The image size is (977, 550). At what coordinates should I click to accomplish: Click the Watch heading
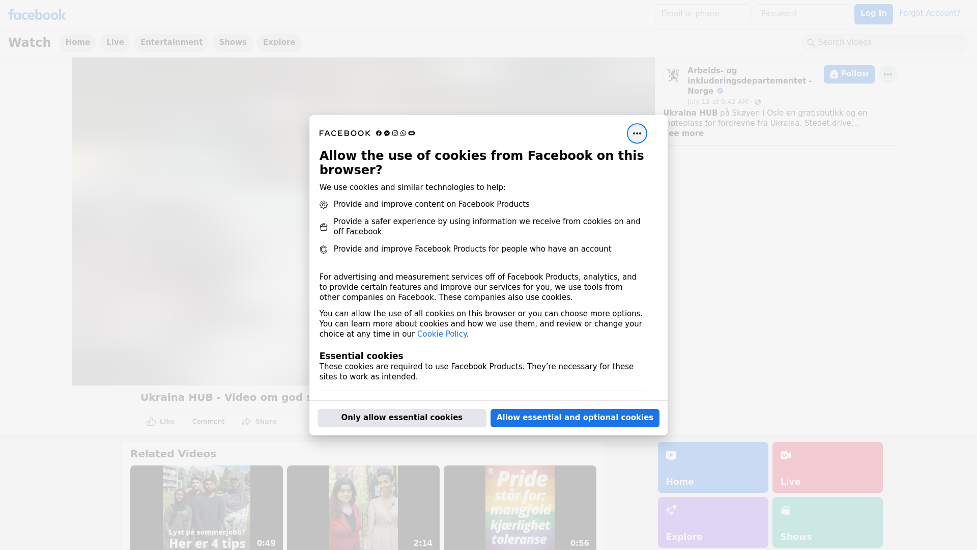pyautogui.click(x=30, y=43)
